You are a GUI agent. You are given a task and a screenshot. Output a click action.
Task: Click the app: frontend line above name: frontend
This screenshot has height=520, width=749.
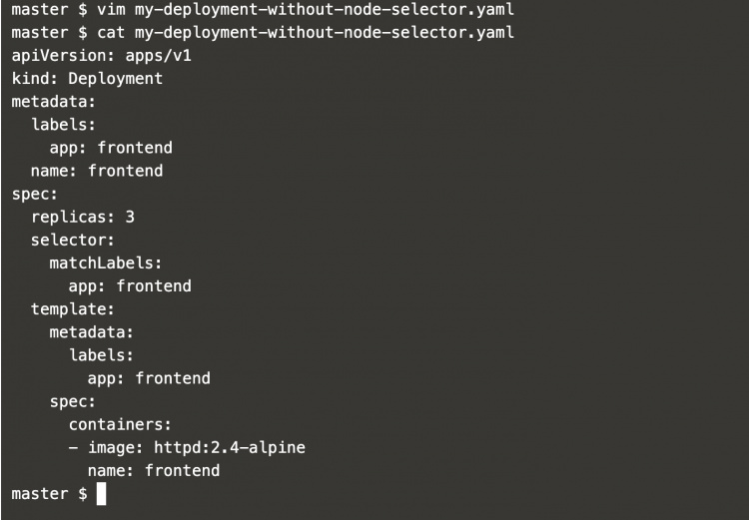pos(111,148)
